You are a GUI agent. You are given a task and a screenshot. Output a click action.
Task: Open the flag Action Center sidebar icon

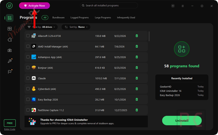(x=10, y=71)
